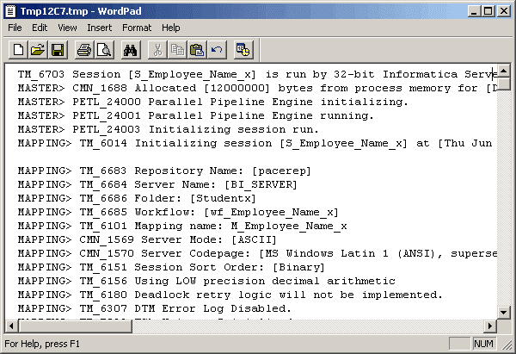Click 'TM_6014 Initializing session' line
Image resolution: width=516 pixels, height=354 pixels.
coord(255,143)
